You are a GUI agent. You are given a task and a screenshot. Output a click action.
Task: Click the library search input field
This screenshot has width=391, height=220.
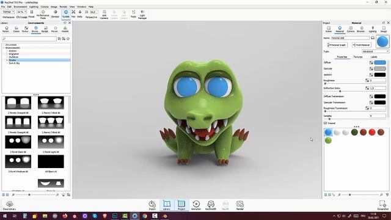point(29,38)
